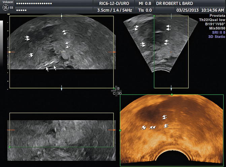
Task: Click the Th22/Qual low setting
Action: coord(212,20)
